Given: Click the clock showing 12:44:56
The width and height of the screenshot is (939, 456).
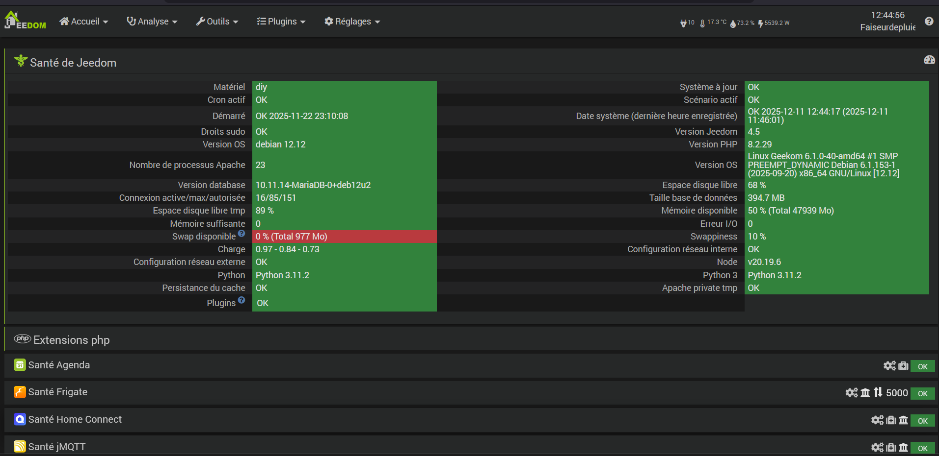Looking at the screenshot, I should (x=887, y=15).
